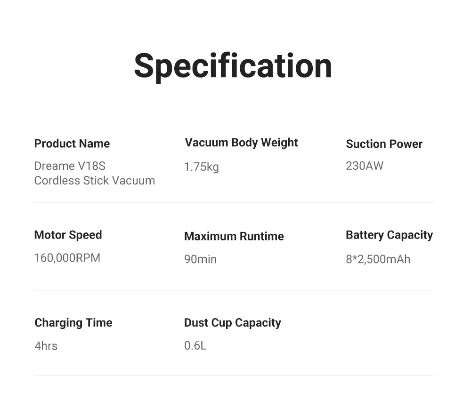Select the Vacuum Body Weight label
The image size is (471, 408).
[x=241, y=143]
